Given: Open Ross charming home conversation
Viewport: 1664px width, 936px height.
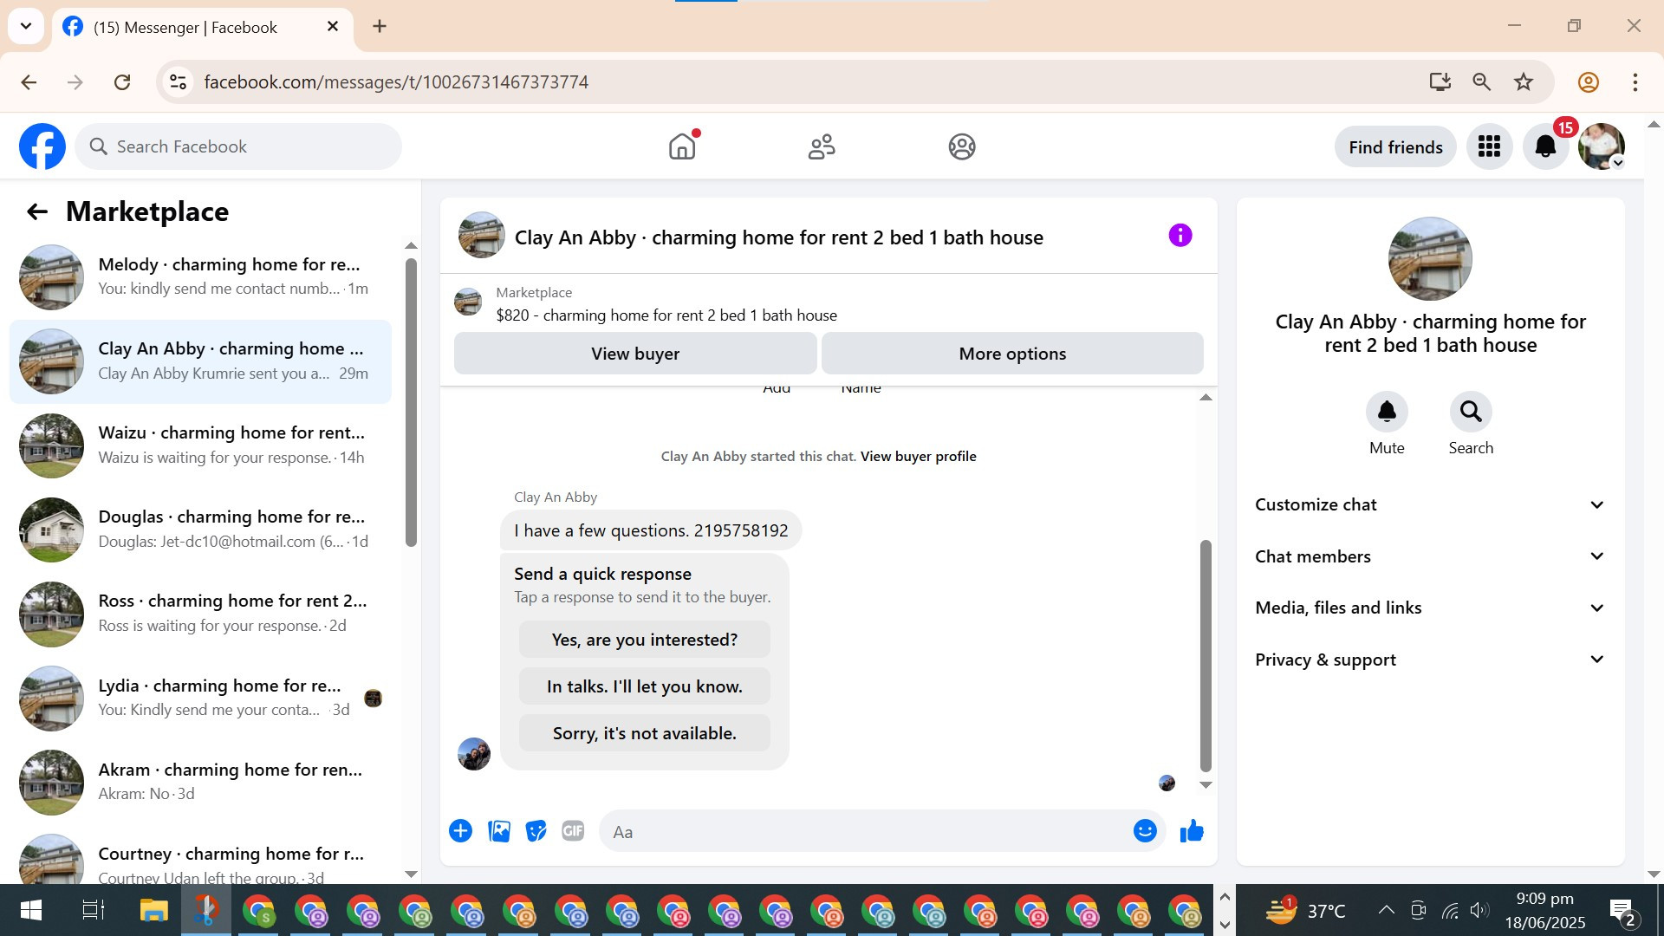Looking at the screenshot, I should (x=200, y=614).
